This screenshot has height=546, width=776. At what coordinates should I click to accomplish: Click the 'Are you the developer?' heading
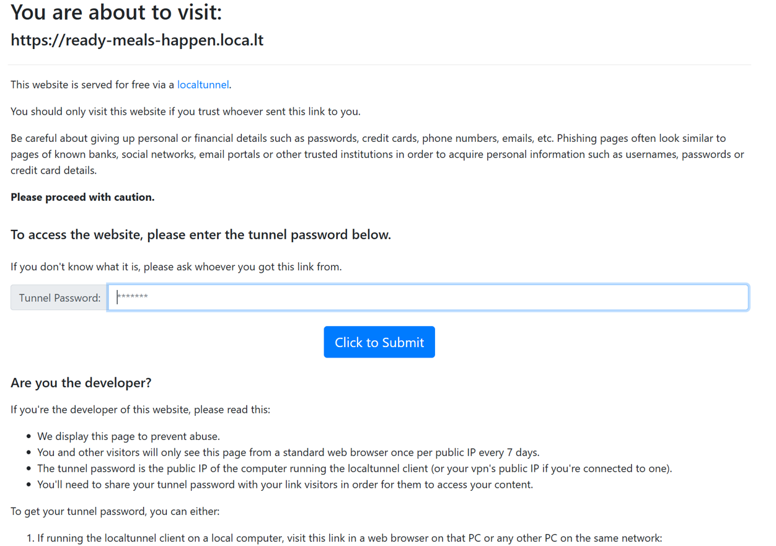pos(81,383)
